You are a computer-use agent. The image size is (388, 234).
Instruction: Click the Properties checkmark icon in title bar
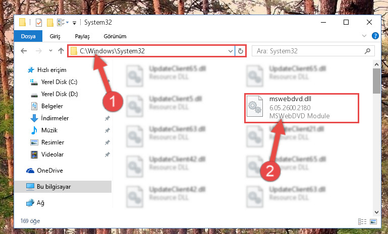[x=39, y=23]
